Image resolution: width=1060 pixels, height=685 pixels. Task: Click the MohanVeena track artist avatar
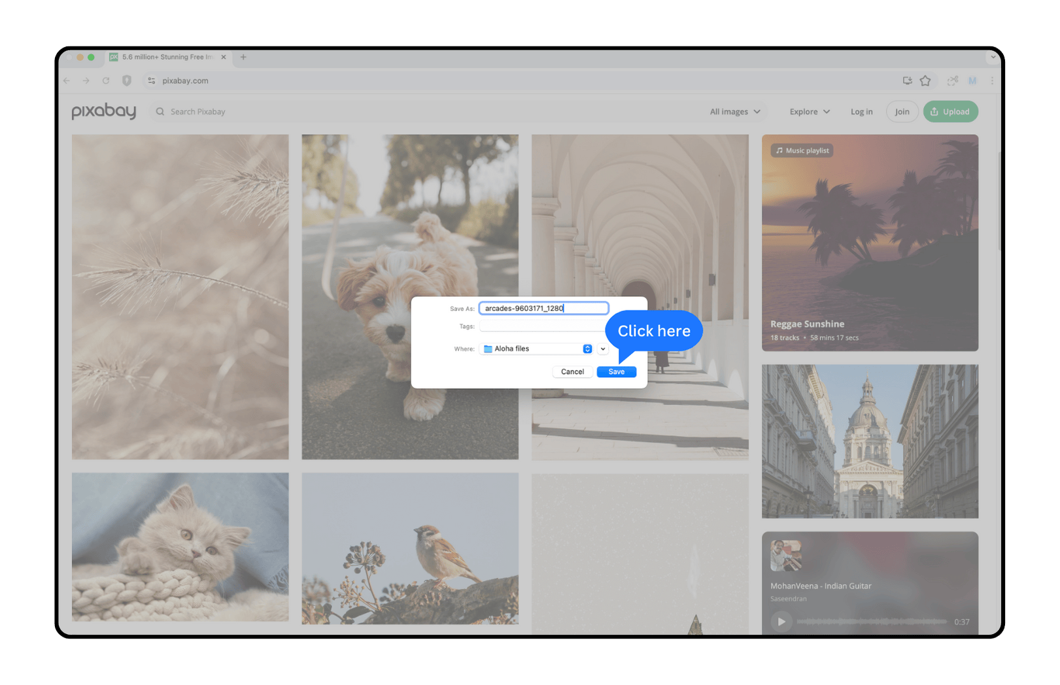tap(786, 556)
